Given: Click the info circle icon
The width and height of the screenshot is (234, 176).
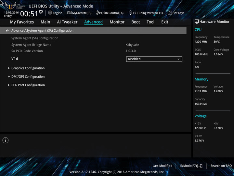Looking at the screenshot, I should 6,140.
